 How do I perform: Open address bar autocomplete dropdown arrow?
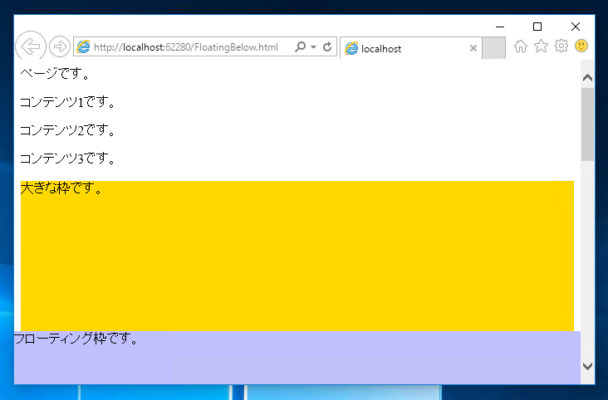tap(313, 47)
